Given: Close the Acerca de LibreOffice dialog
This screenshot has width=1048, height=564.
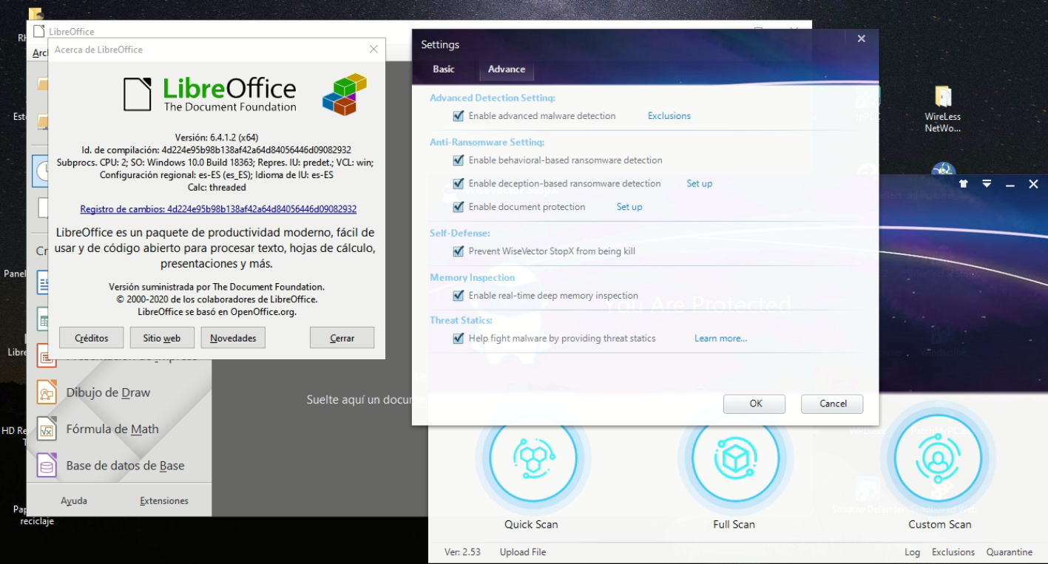Looking at the screenshot, I should point(373,50).
